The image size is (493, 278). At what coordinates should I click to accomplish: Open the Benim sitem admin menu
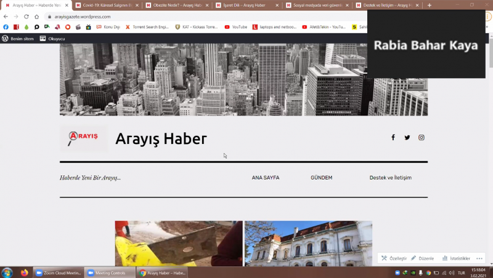[x=18, y=38]
